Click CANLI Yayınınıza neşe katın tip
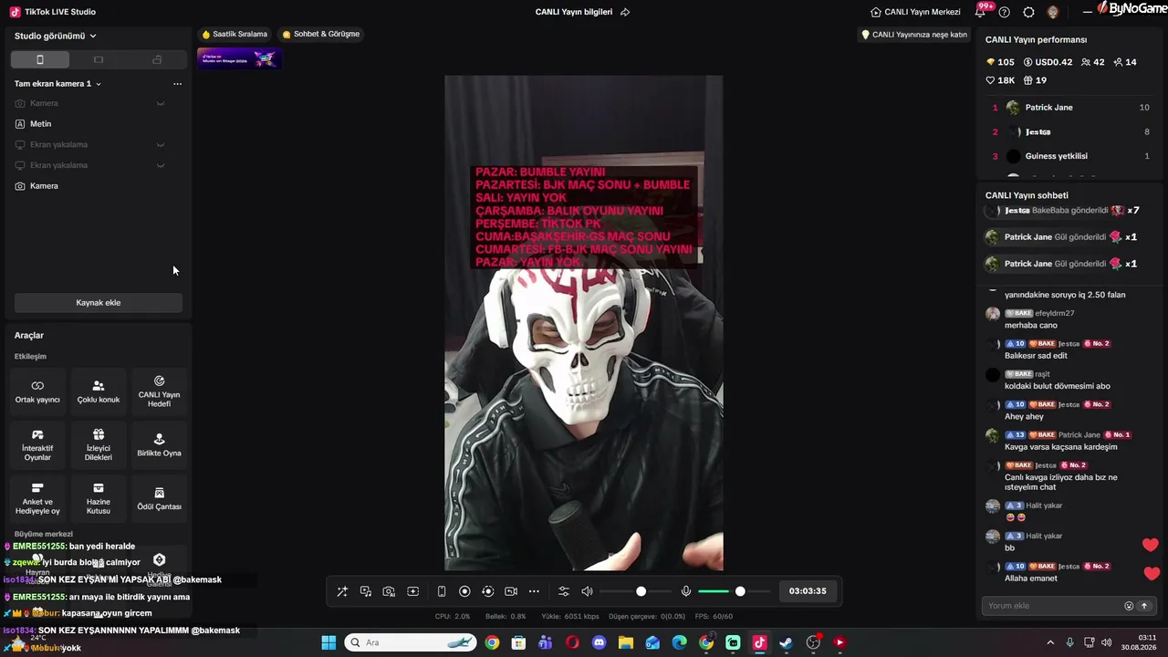Image resolution: width=1168 pixels, height=657 pixels. tap(913, 35)
